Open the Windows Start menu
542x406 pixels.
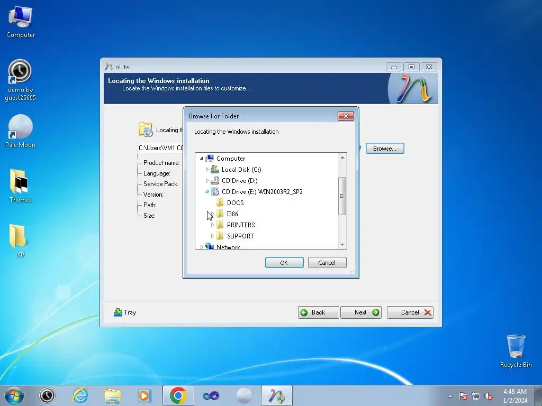click(14, 395)
